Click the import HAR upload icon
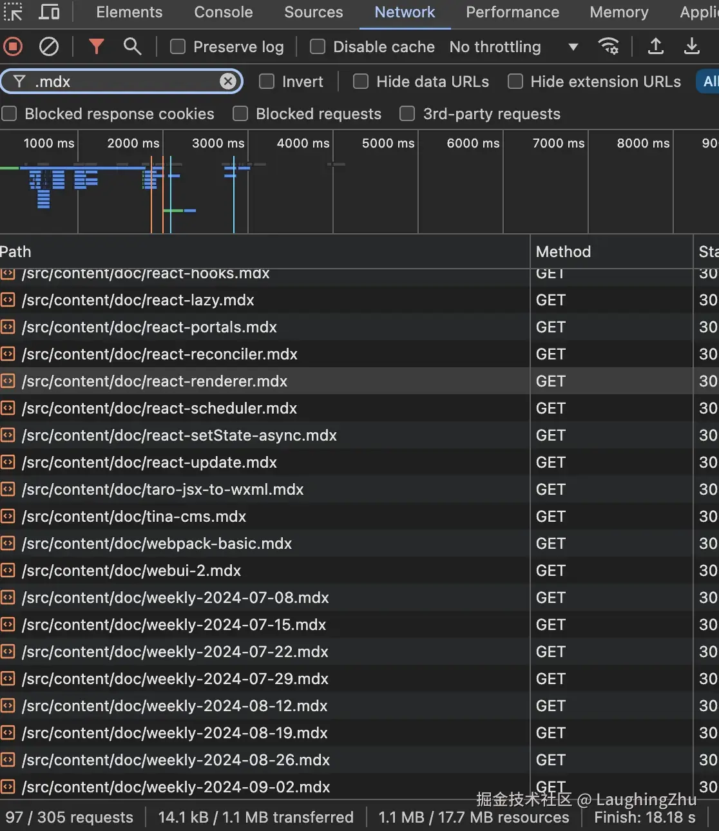 [655, 46]
